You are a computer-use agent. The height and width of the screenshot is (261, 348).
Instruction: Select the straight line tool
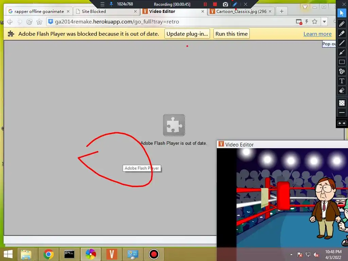(342, 42)
